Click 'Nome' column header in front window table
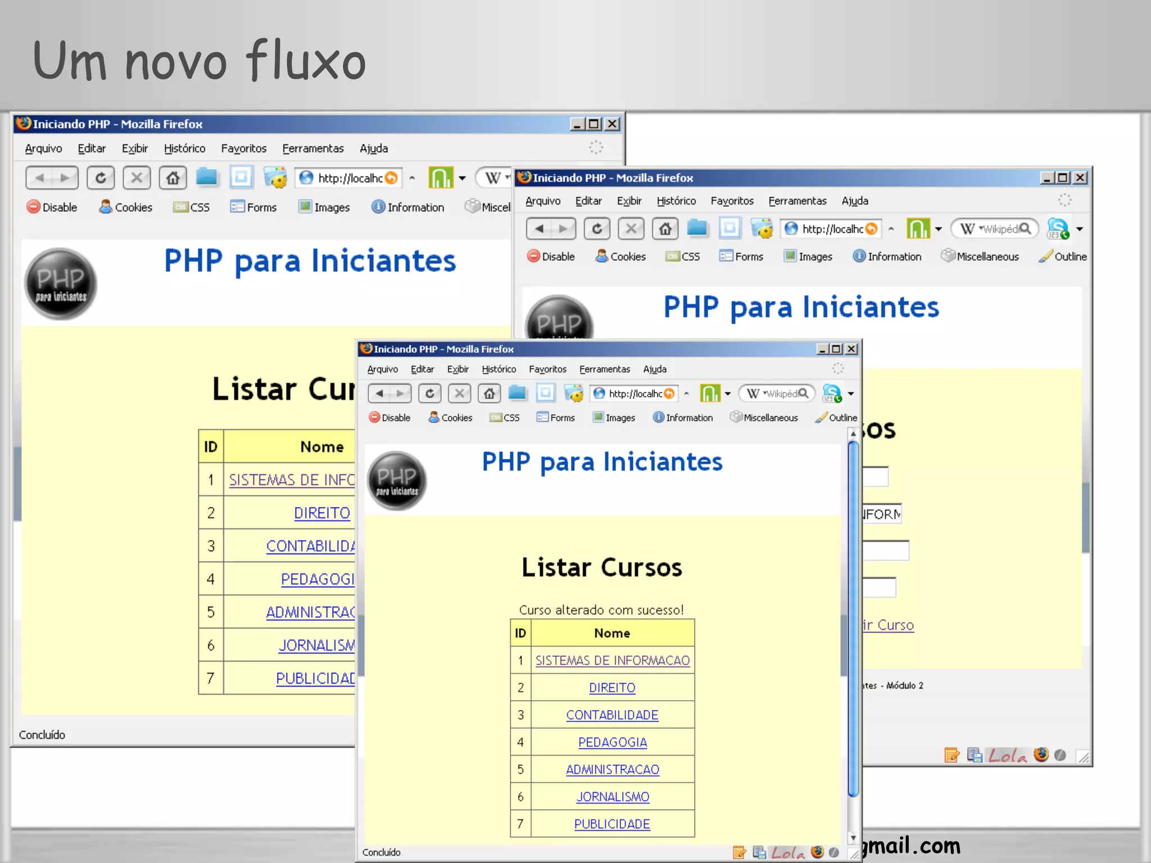1151x863 pixels. pyautogui.click(x=612, y=633)
